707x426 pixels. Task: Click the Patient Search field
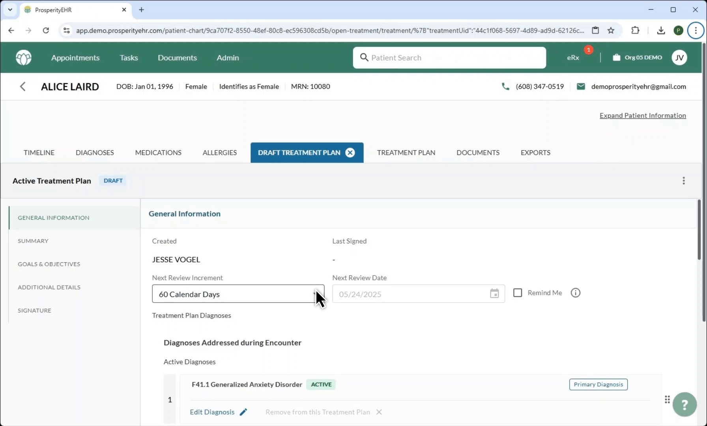pyautogui.click(x=449, y=58)
